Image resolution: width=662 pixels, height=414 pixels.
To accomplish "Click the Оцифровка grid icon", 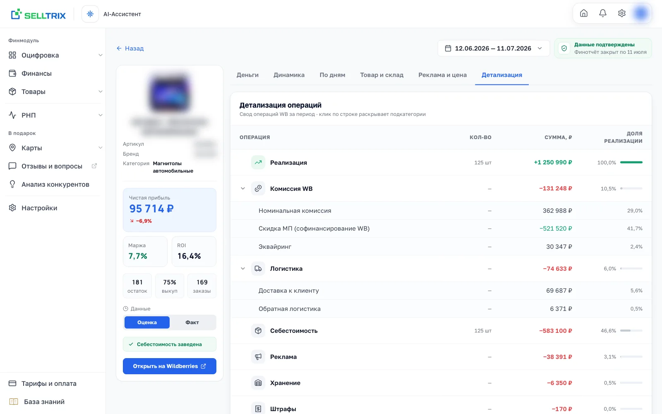I will click(x=12, y=55).
